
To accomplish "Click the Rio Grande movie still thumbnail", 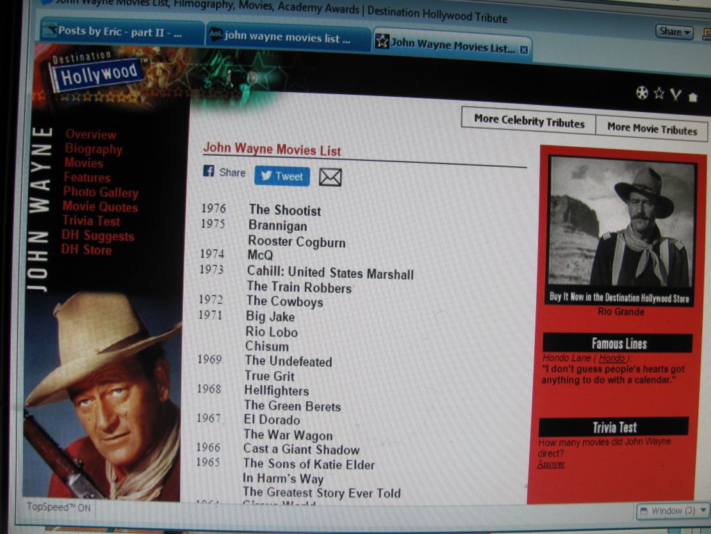I will (621, 222).
